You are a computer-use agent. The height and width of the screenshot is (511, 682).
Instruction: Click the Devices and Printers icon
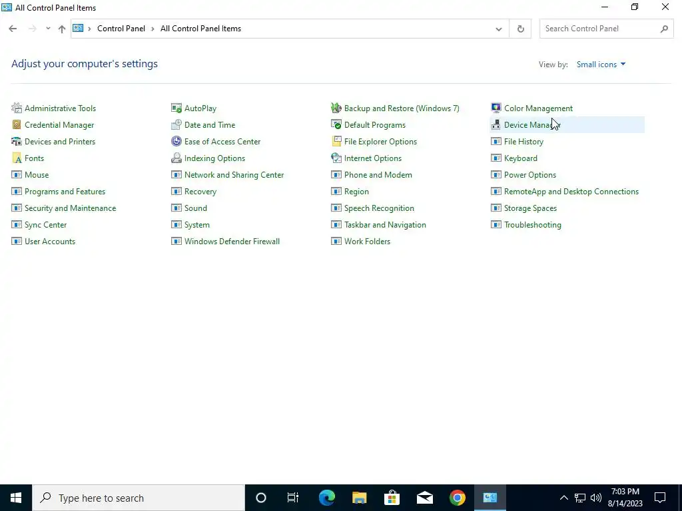click(17, 141)
